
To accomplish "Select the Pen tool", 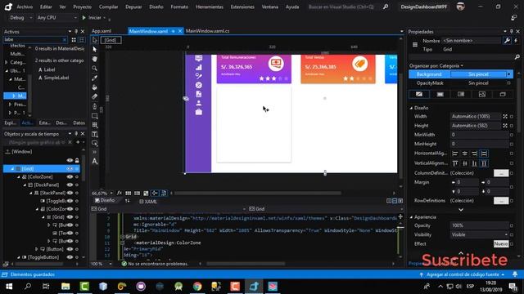I will point(95,106).
